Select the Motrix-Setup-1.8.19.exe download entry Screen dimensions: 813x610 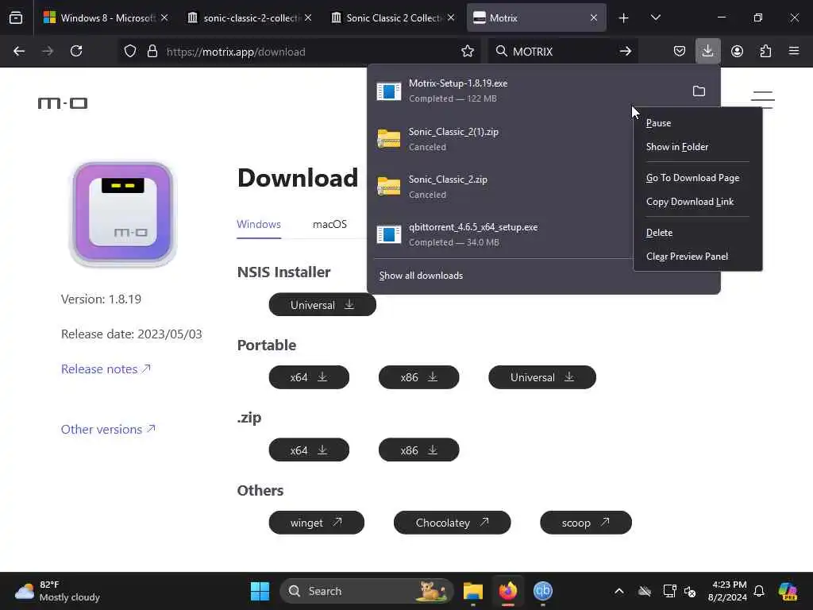526,91
